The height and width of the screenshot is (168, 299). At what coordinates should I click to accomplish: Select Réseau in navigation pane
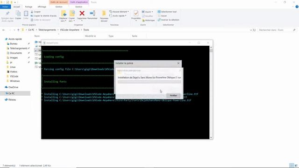coord(12,99)
